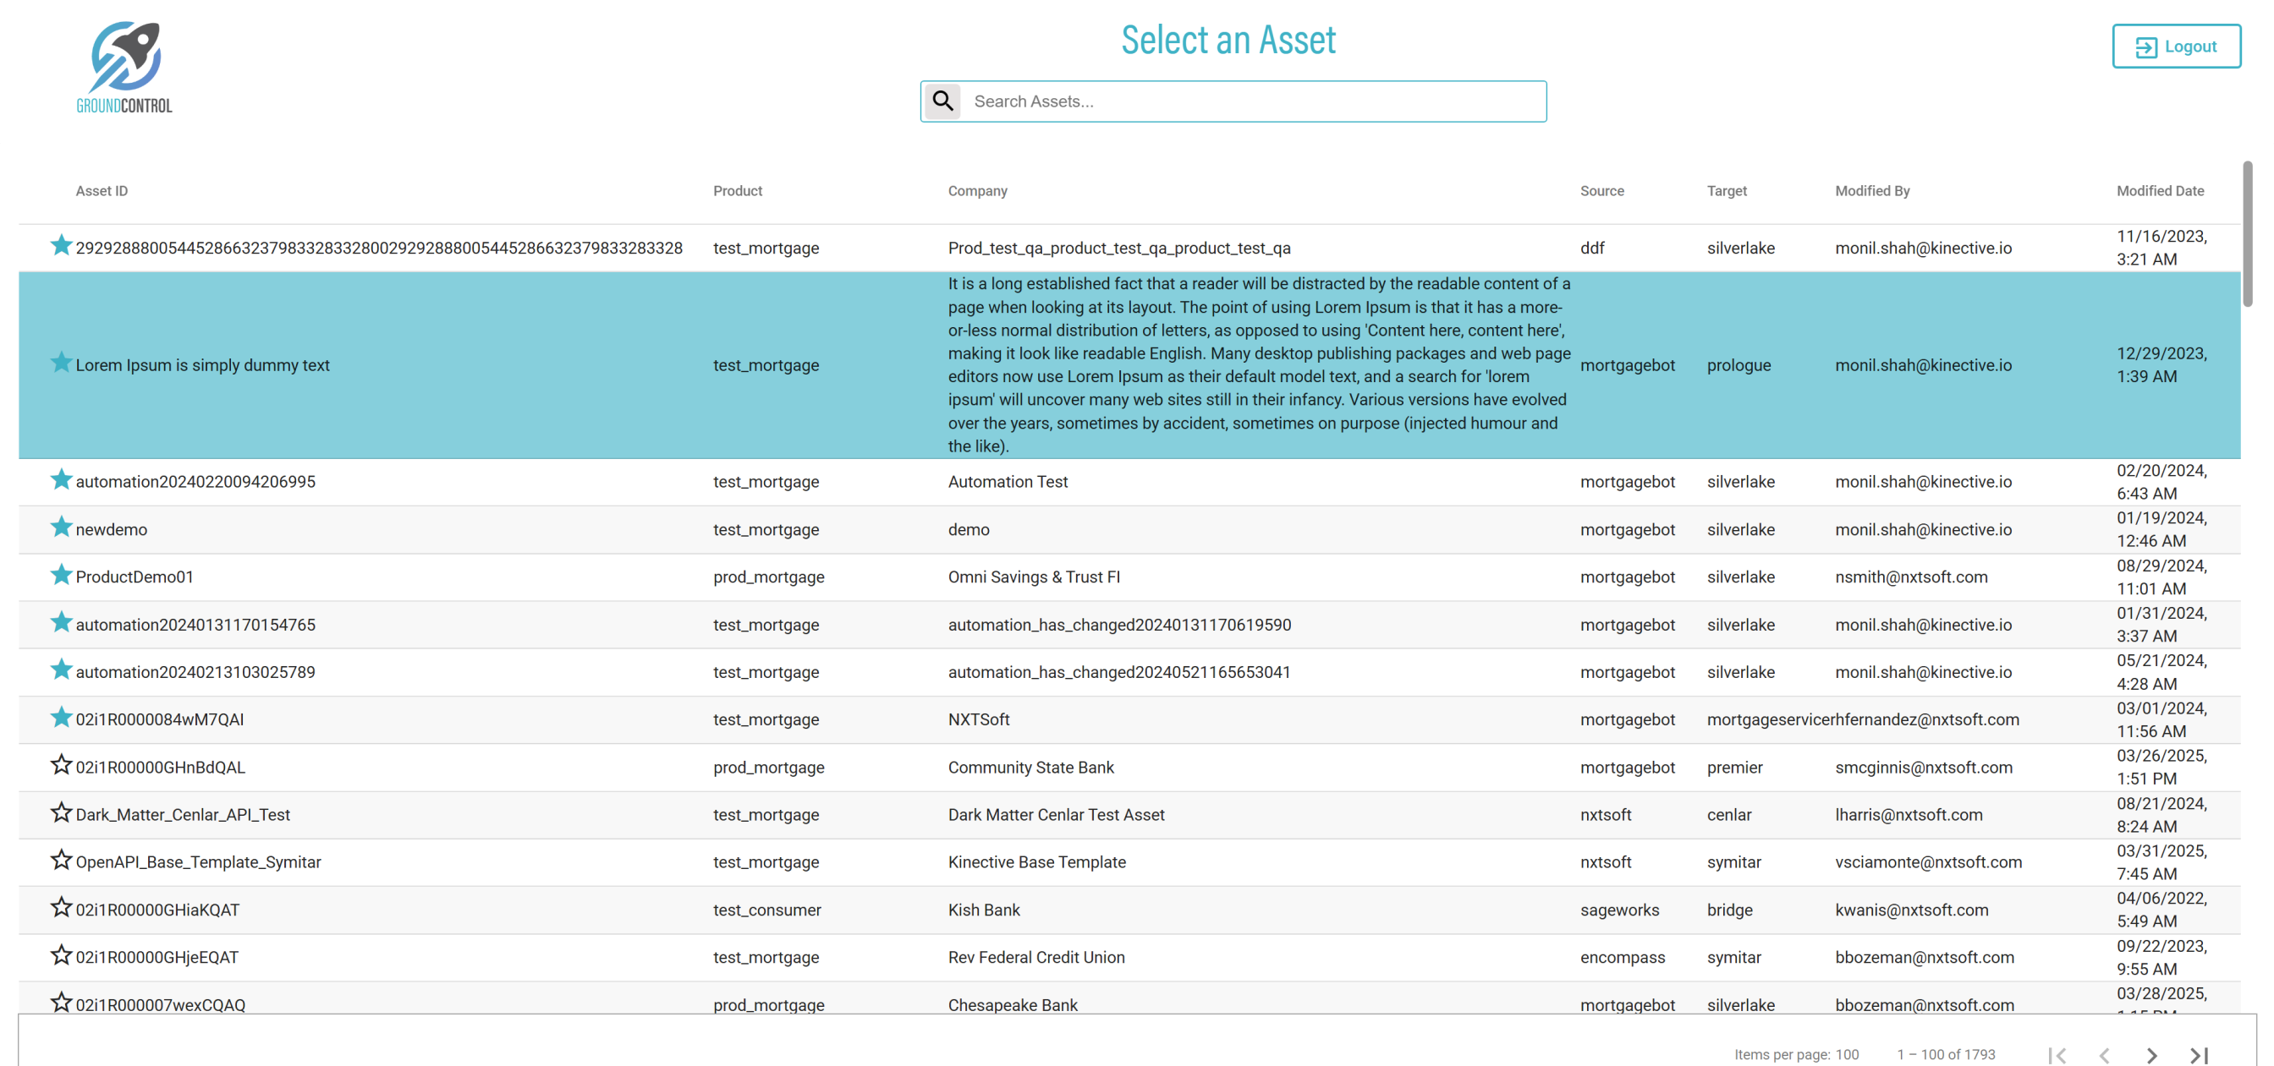Star the OpenAPI_Base_Template_Symitar asset
2274x1066 pixels.
click(x=60, y=861)
